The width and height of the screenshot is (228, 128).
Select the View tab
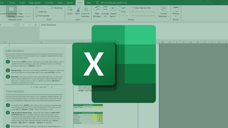[80, 3]
